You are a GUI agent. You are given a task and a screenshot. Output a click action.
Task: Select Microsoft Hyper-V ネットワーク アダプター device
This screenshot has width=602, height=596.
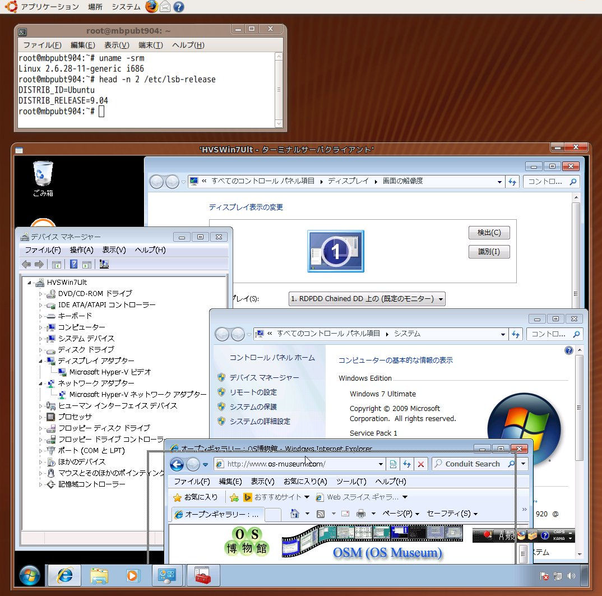(x=137, y=394)
